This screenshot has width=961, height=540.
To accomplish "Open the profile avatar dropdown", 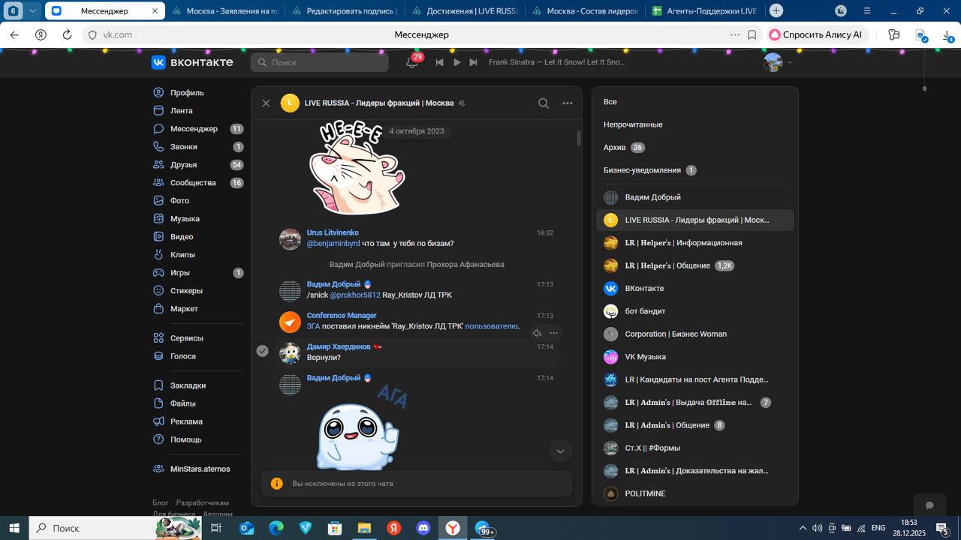I will 778,62.
